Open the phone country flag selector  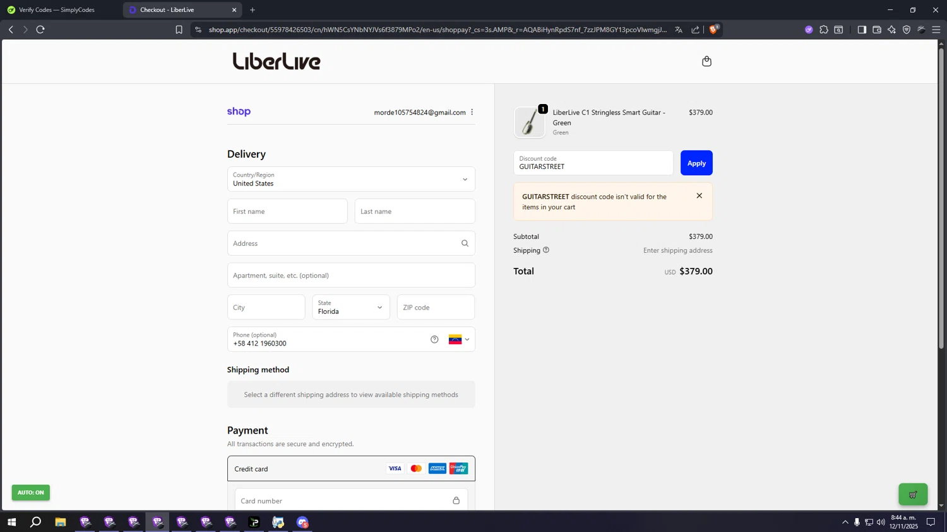tap(459, 339)
